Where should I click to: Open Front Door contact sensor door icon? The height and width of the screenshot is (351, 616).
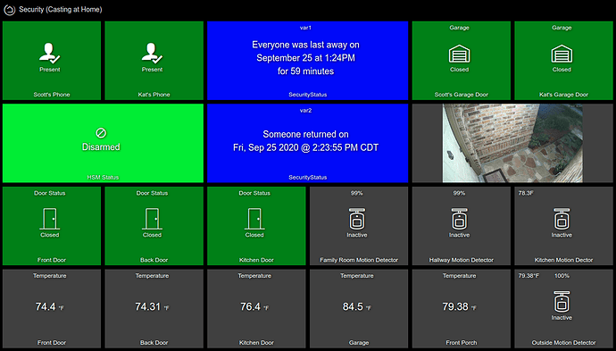pyautogui.click(x=49, y=219)
